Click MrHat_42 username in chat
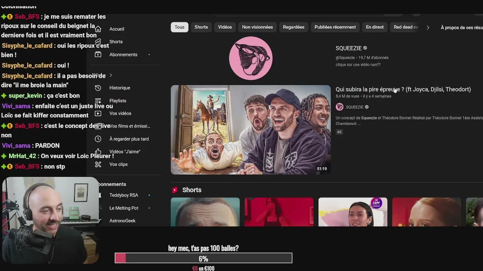The width and height of the screenshot is (483, 271). 22,156
